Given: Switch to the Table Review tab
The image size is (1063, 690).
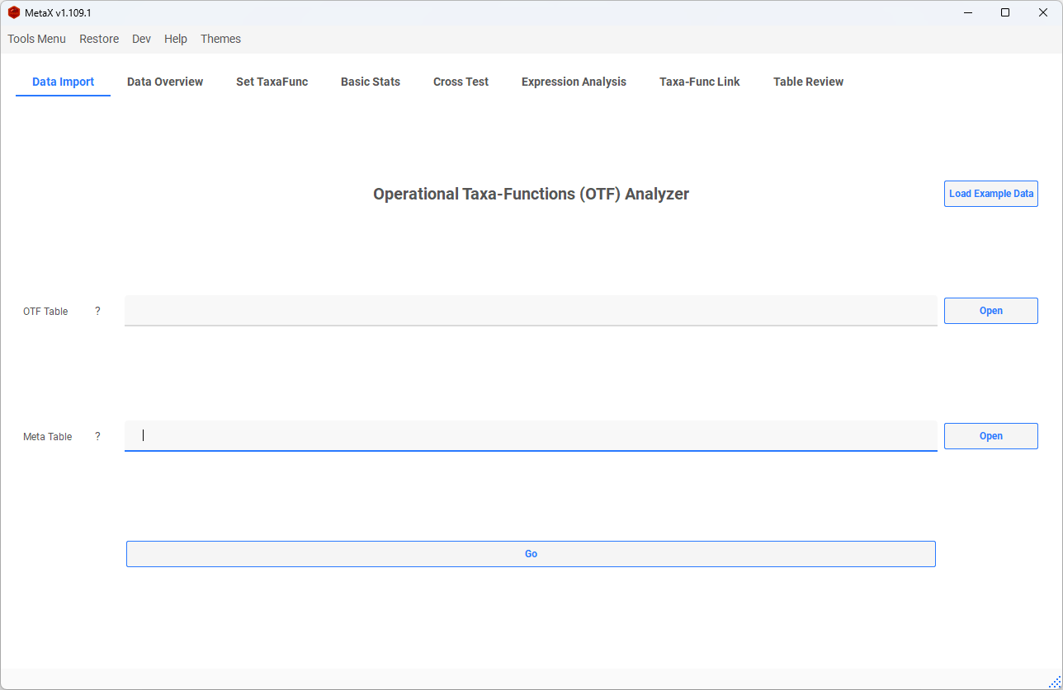Looking at the screenshot, I should coord(808,82).
